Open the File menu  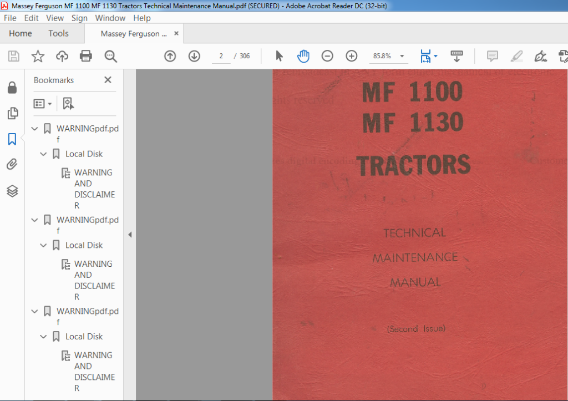[10, 18]
